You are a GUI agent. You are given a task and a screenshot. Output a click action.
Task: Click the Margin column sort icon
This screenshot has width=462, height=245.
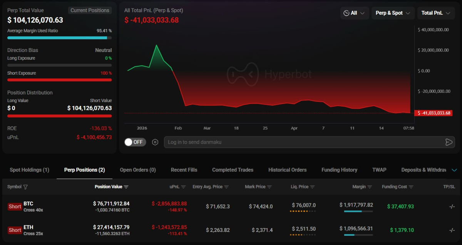370,187
